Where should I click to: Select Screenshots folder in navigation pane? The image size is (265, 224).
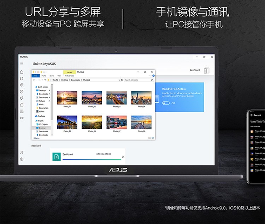(x=42, y=108)
